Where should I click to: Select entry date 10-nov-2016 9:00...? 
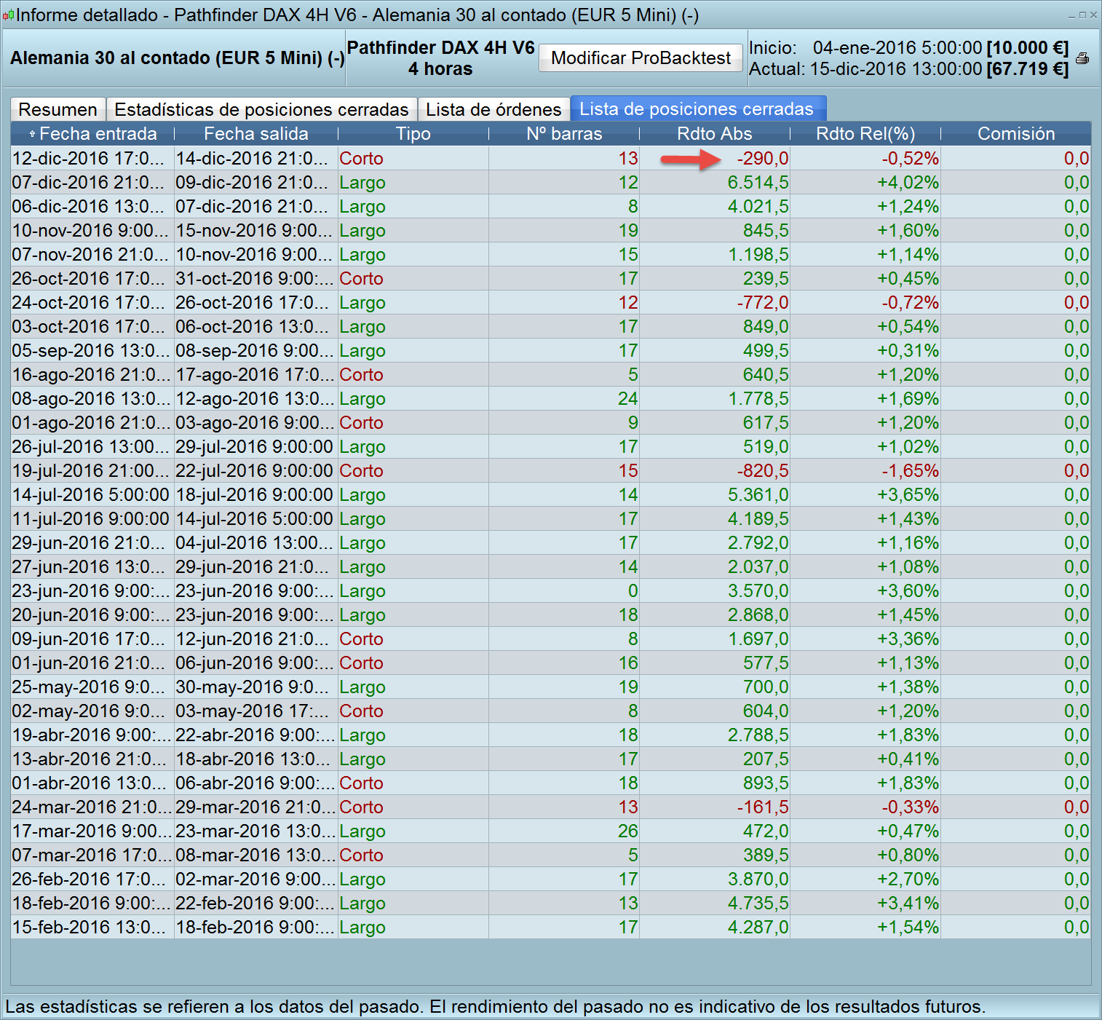pyautogui.click(x=92, y=231)
